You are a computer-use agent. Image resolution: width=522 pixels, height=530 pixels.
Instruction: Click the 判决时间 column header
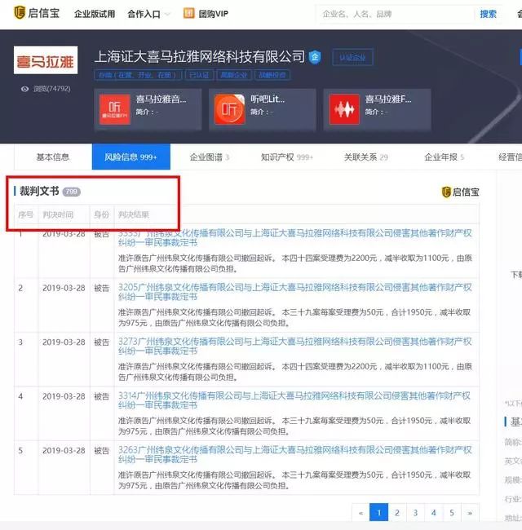tap(58, 214)
